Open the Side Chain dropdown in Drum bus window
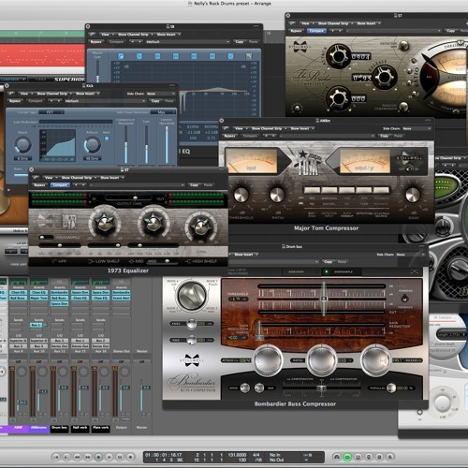Screen dimensions: 468x468 (x=411, y=255)
